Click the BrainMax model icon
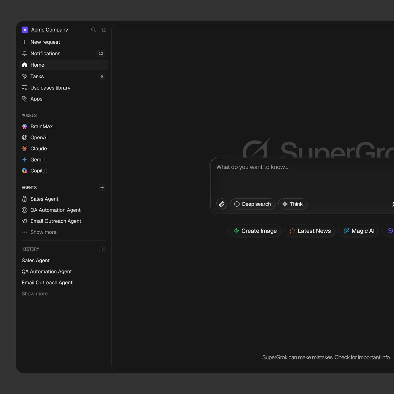 tap(25, 126)
